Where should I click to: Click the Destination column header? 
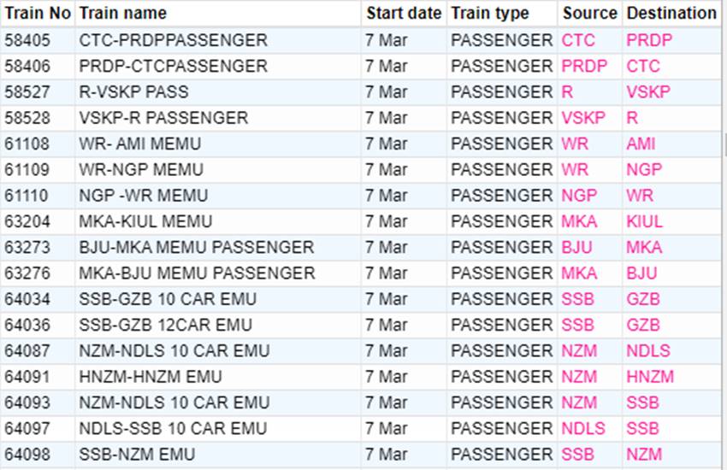point(671,13)
